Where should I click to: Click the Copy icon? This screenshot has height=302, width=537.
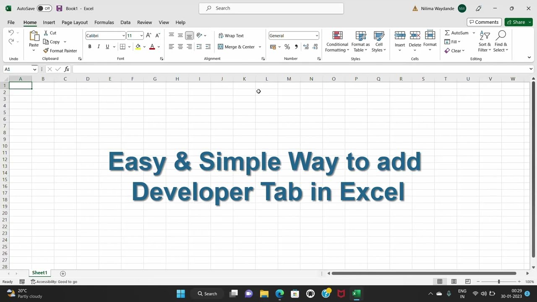pos(46,42)
